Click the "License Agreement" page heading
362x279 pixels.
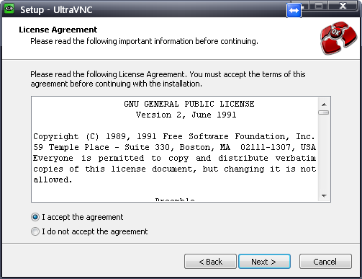coord(58,30)
